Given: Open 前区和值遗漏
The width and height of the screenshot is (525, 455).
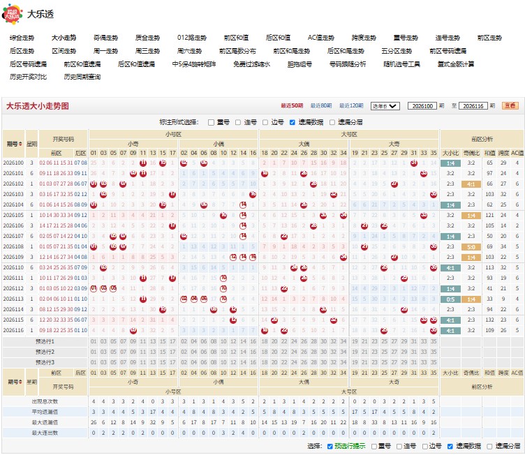Looking at the screenshot, I should pyautogui.click(x=82, y=64).
